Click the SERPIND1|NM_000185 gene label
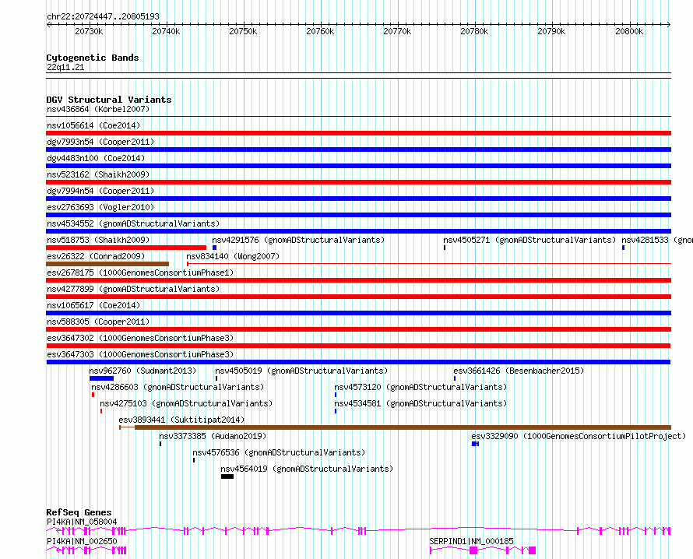693x559 pixels. [471, 541]
